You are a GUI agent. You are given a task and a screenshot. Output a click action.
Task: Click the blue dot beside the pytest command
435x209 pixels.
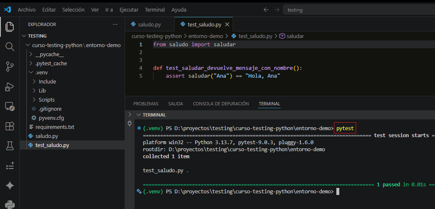[x=139, y=128]
